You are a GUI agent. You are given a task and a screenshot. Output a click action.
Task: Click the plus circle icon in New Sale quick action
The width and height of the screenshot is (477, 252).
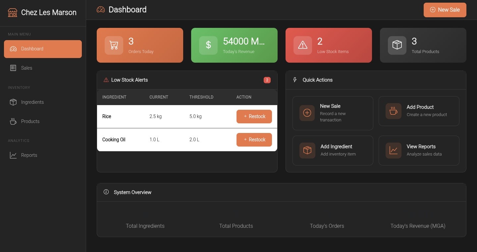click(307, 113)
